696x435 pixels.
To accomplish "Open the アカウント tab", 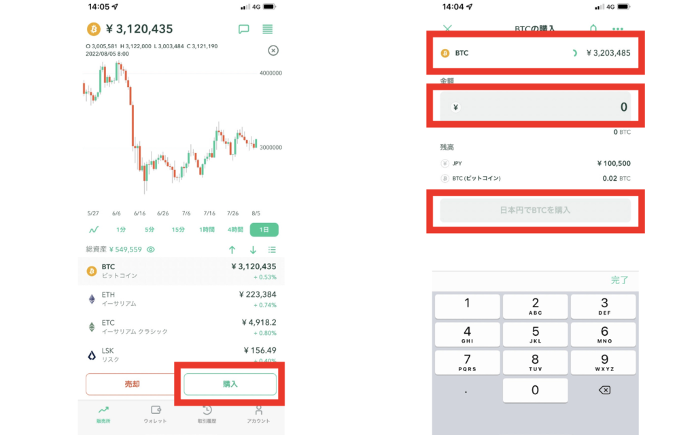I will tap(258, 414).
